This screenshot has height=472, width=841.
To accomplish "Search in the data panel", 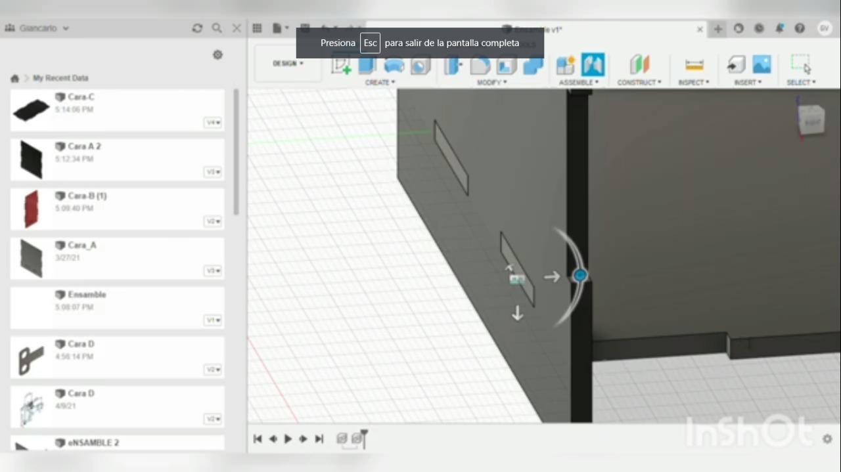I will click(x=217, y=28).
